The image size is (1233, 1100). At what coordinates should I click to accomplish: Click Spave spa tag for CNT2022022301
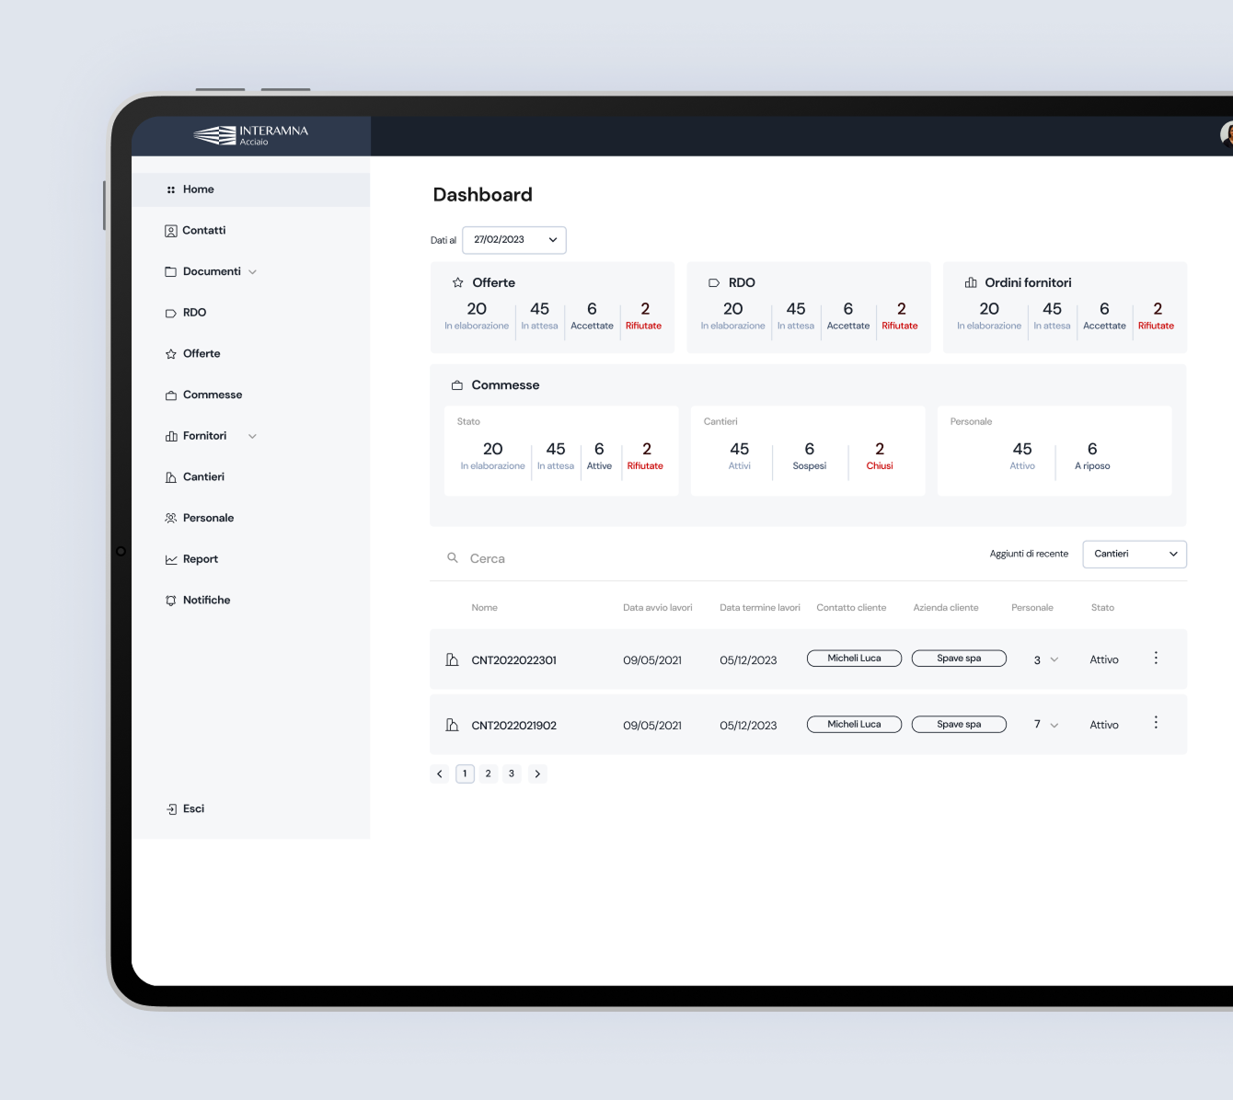959,659
